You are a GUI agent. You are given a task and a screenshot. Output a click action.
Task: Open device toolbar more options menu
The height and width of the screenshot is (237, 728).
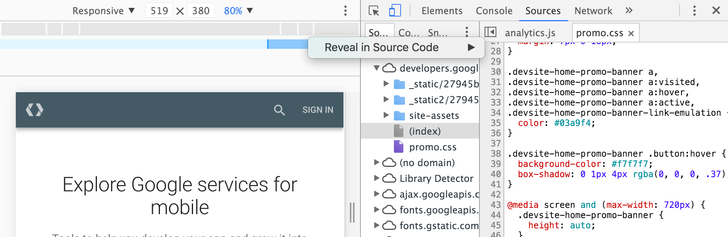[x=345, y=11]
